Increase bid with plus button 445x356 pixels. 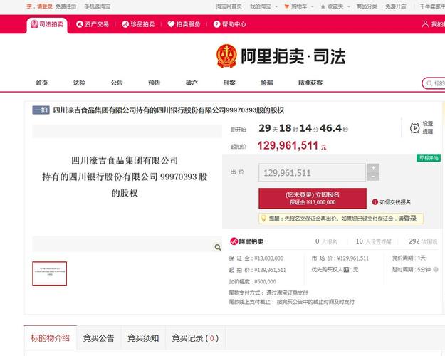pyautogui.click(x=373, y=168)
